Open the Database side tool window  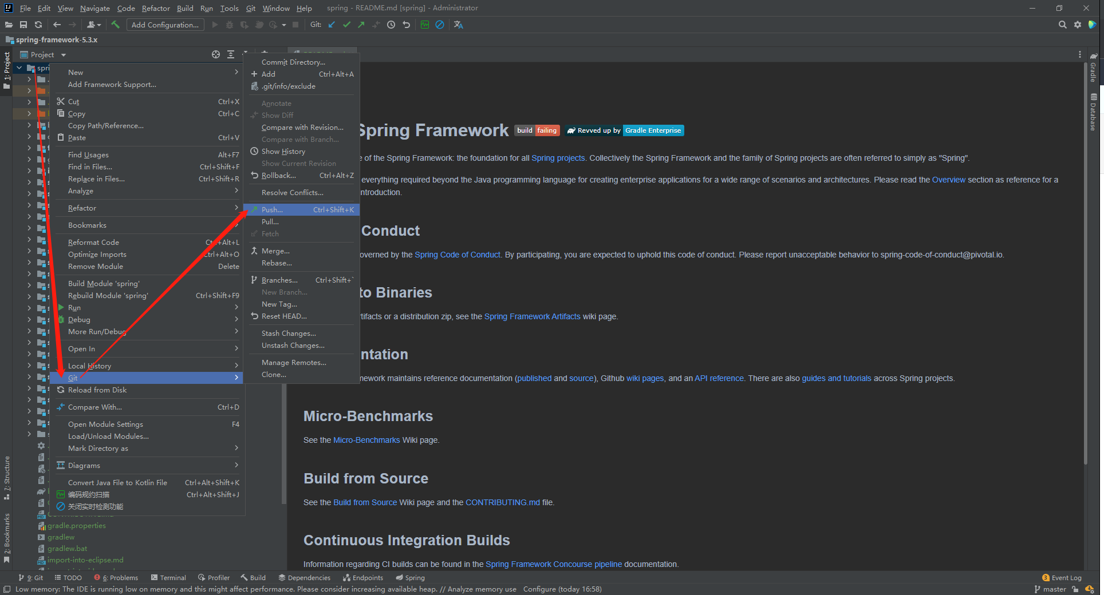click(1093, 112)
